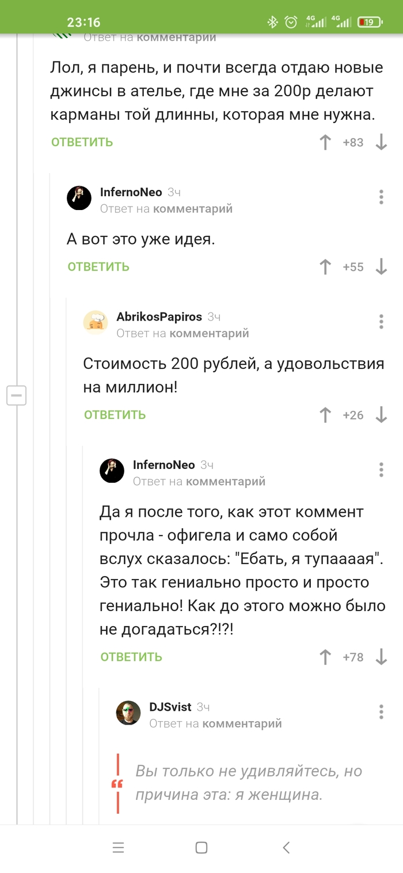Open DJSvist username link
This screenshot has width=403, height=873.
(170, 707)
